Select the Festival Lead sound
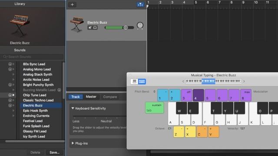 33,121
